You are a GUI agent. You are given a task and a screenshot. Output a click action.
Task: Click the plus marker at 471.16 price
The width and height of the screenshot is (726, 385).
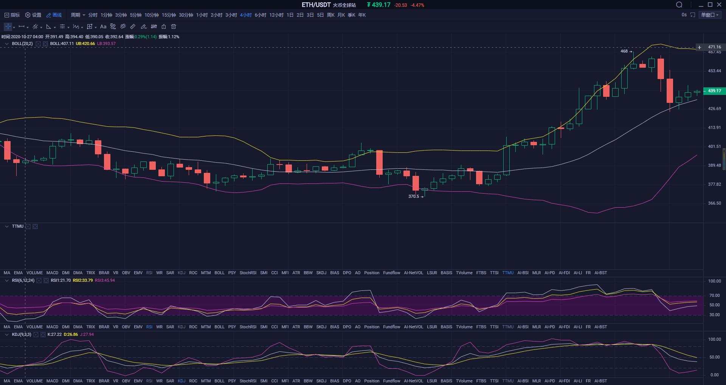(x=700, y=47)
